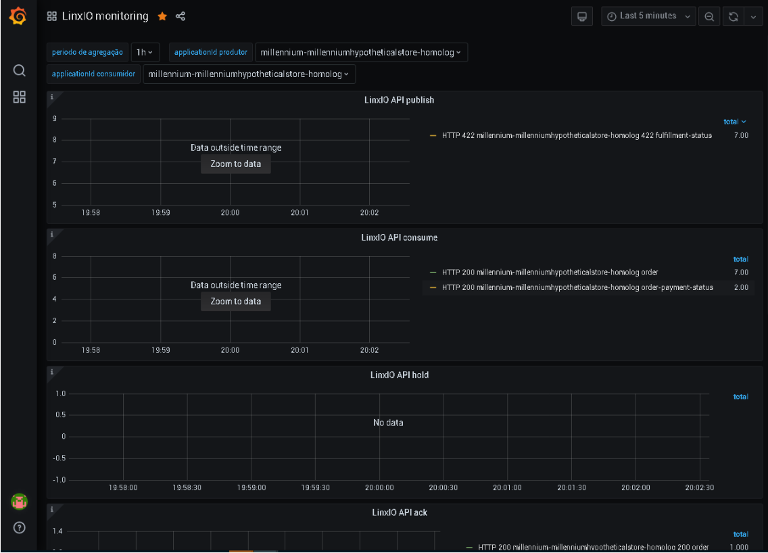Click the dashboard grid icon beside title
Viewport: 768px width, 553px height.
pyautogui.click(x=52, y=16)
